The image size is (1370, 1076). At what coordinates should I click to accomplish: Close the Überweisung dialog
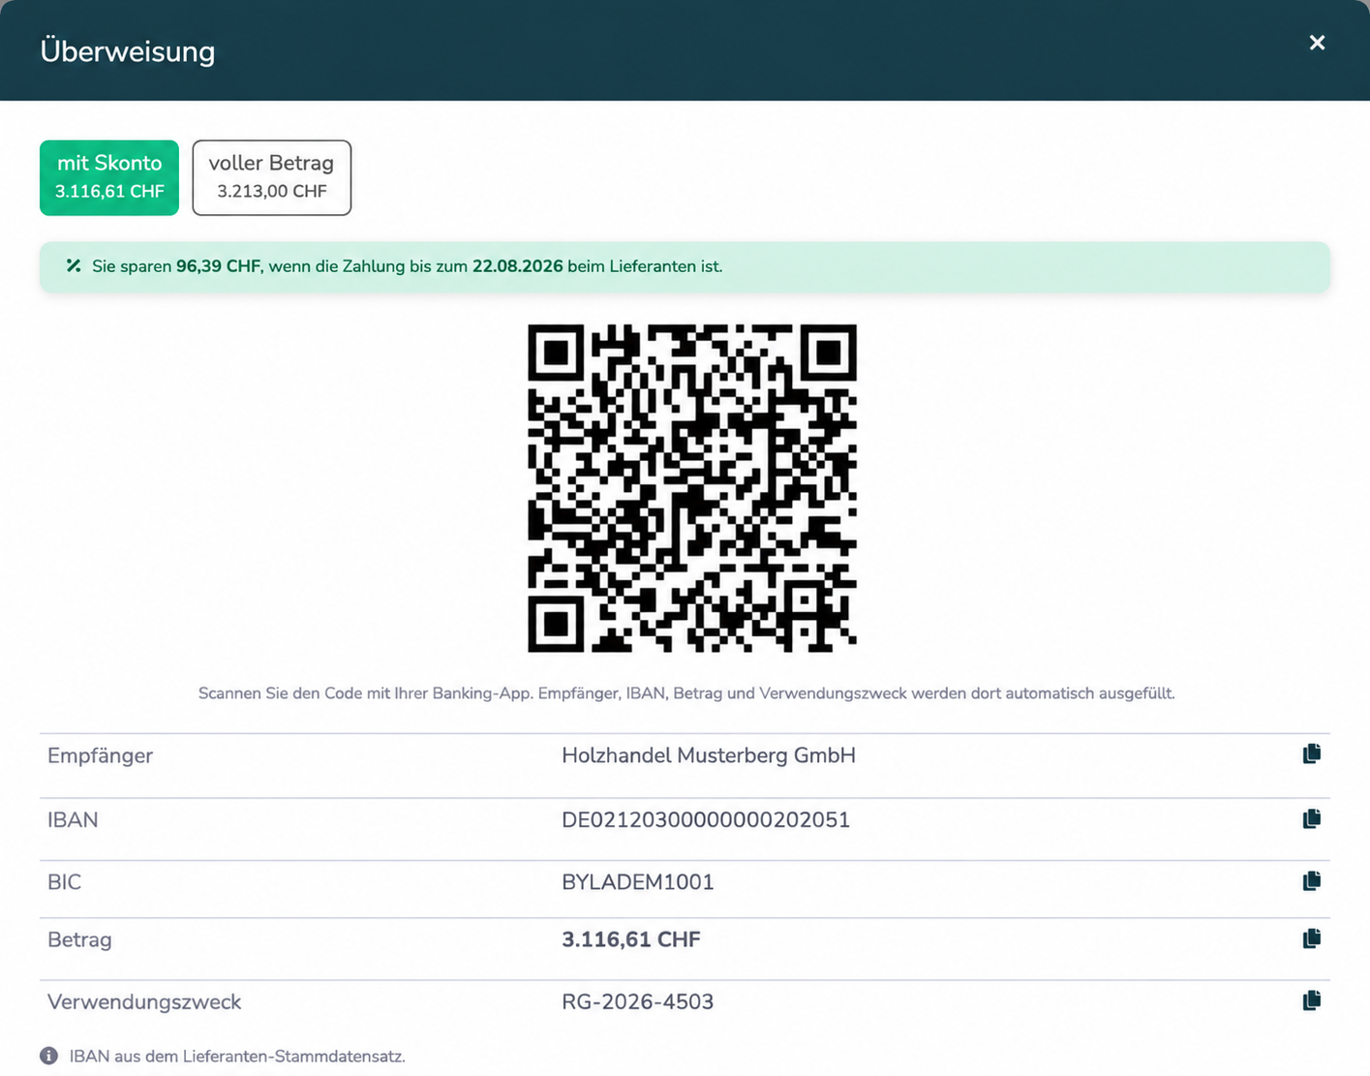pos(1317,43)
